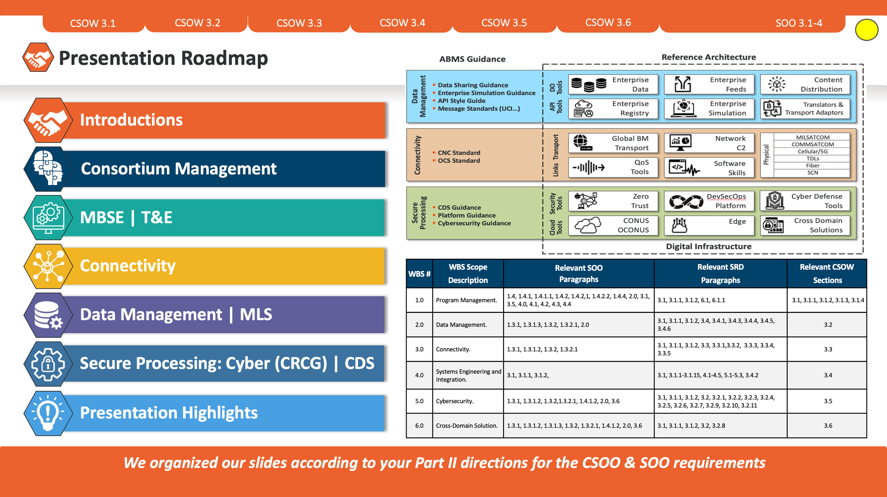Click the lightbulb Presentation Highlights icon

coord(48,413)
